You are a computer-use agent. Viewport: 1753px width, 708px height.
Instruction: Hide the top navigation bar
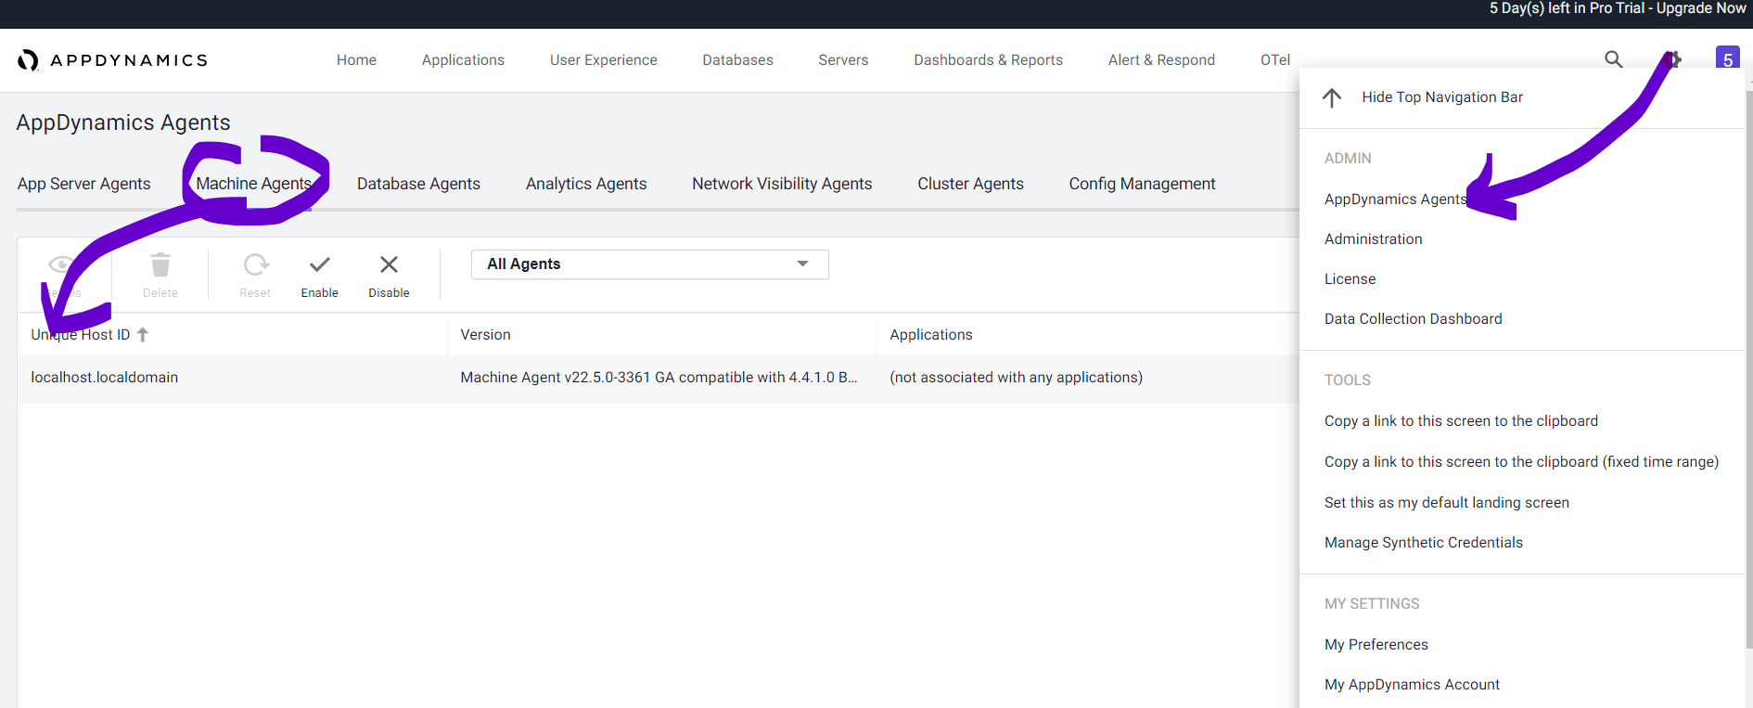click(x=1441, y=97)
